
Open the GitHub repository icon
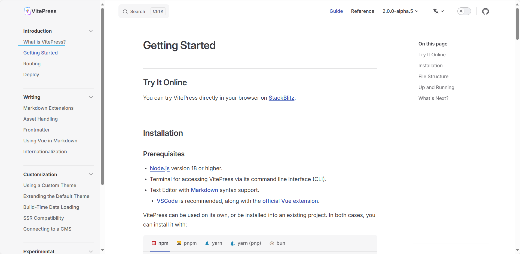(485, 11)
